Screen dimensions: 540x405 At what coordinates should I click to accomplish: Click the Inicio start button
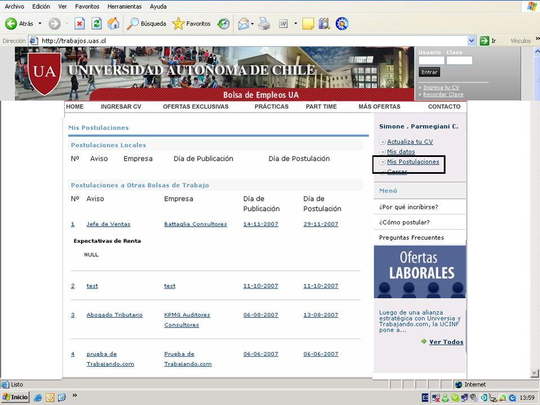point(15,398)
